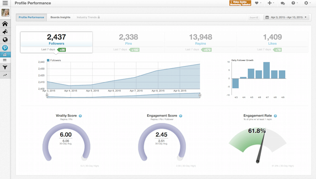Expand the heart icon dropdown
Image resolution: width=316 pixels, height=179 pixels.
pos(258,3)
